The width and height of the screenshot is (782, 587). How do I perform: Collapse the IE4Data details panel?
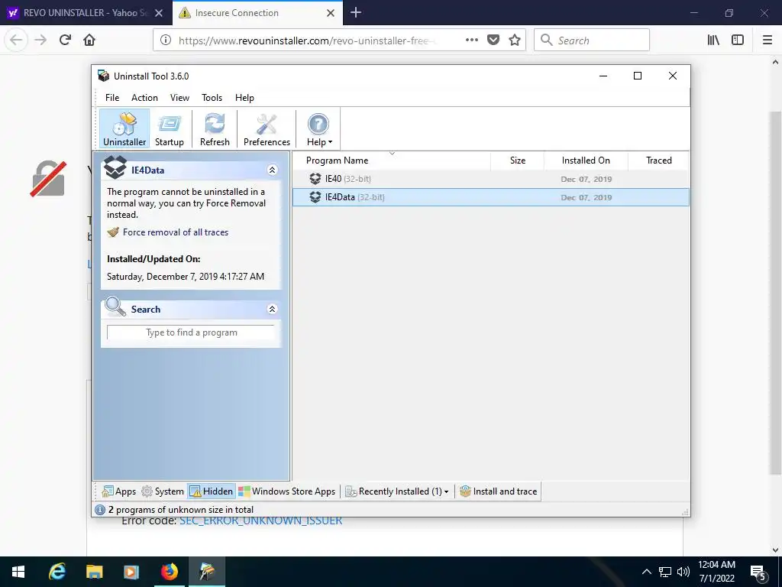273,170
